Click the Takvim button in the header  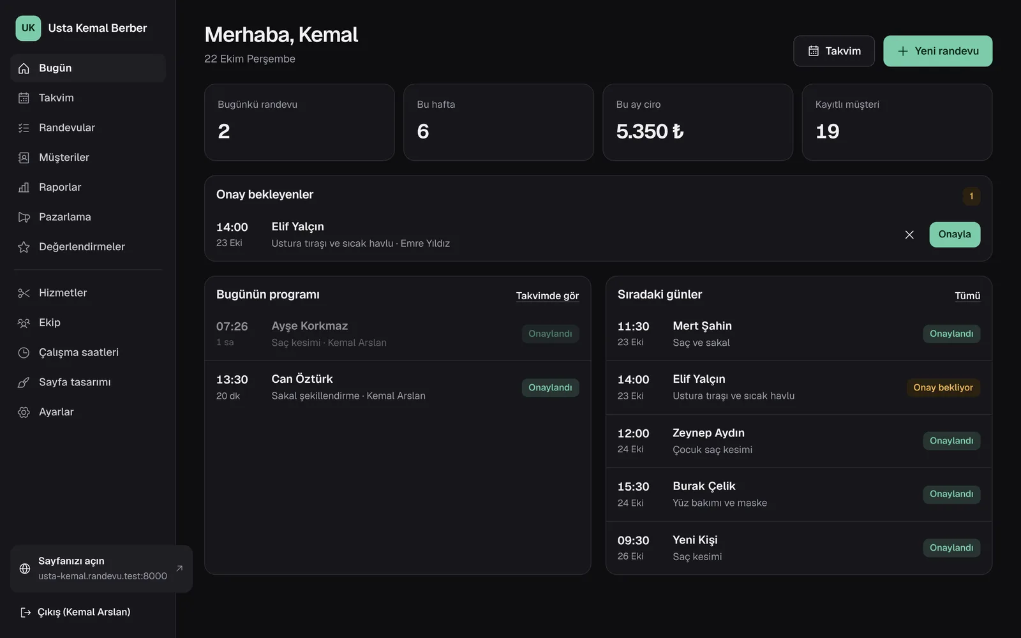[834, 51]
